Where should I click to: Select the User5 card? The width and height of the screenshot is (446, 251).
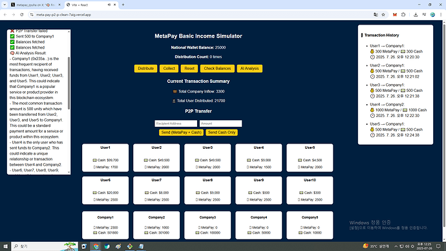pos(310,158)
